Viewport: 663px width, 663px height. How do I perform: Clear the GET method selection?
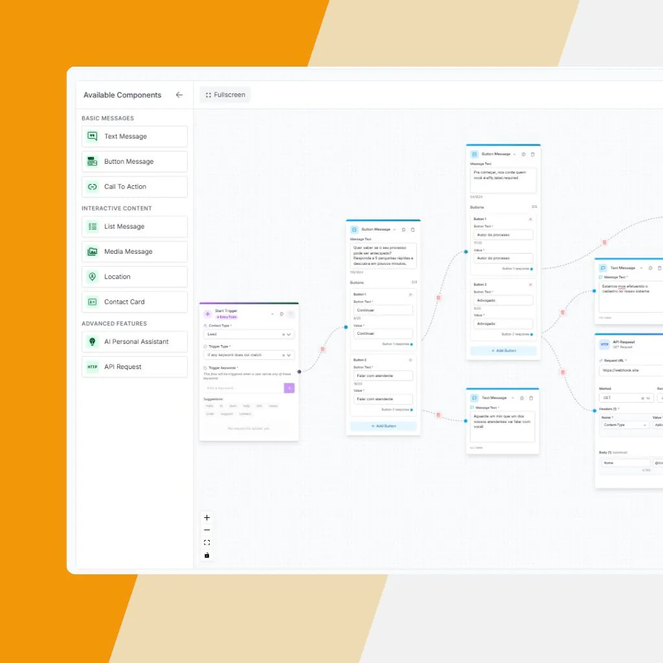point(642,398)
